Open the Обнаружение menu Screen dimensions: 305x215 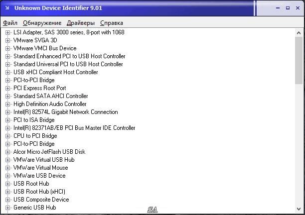pyautogui.click(x=42, y=23)
